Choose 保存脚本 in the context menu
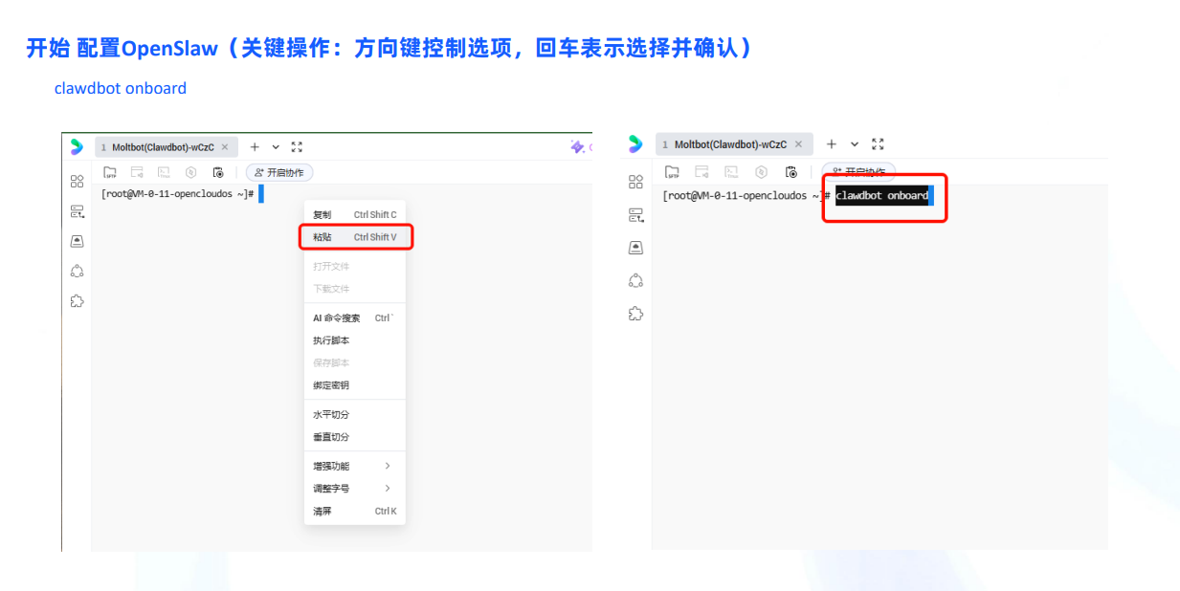 click(x=355, y=362)
